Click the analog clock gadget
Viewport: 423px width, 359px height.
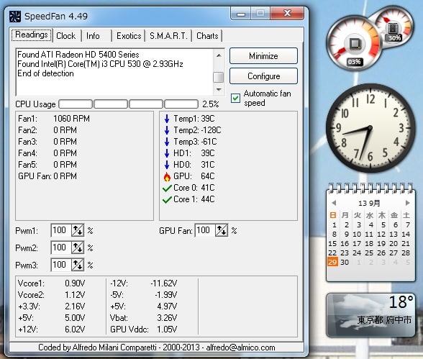point(370,128)
